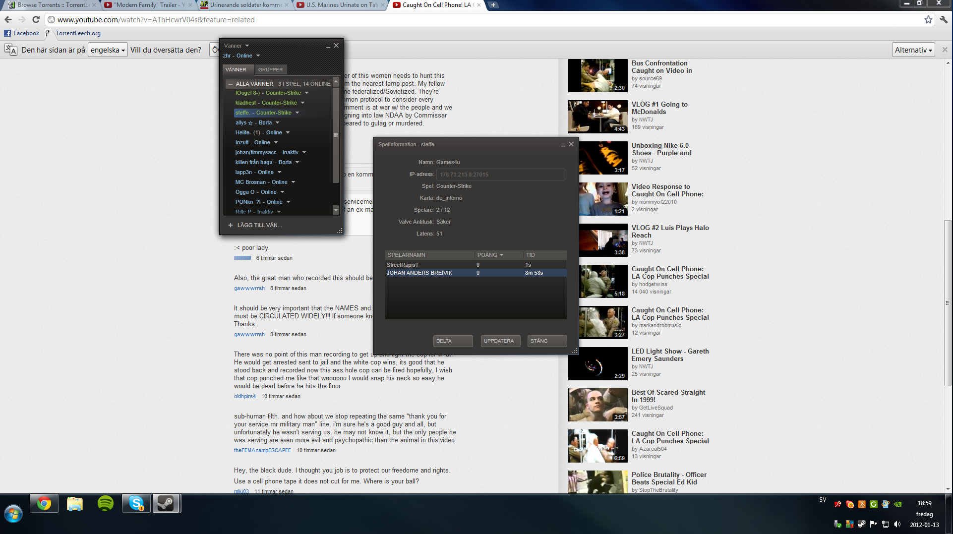Click STÄNG close button
This screenshot has width=953, height=534.
[547, 341]
